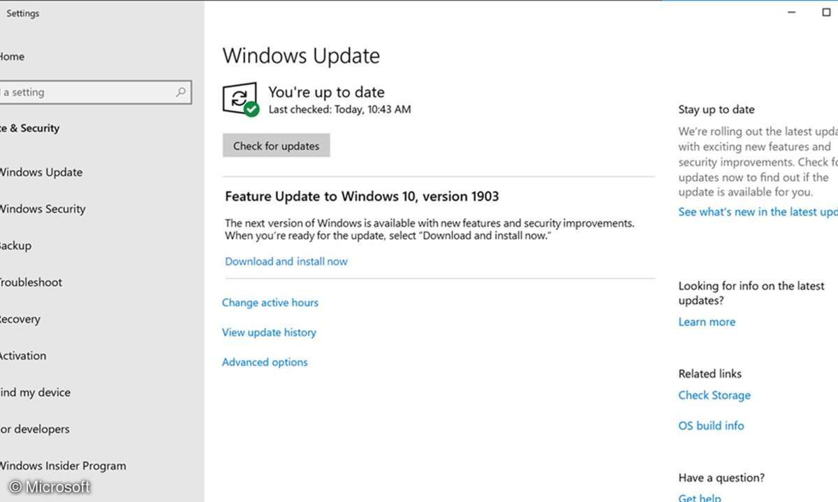Open Change active hours
This screenshot has width=838, height=502.
[x=270, y=303]
